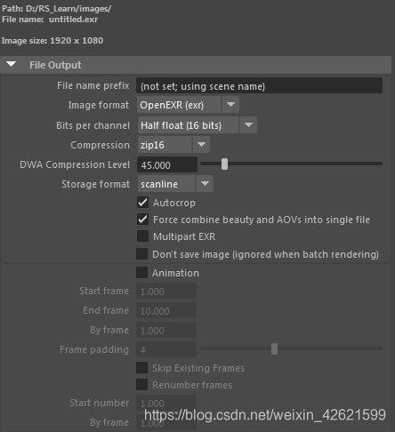This screenshot has height=432, width=395.
Task: Open the Compression zip16 dropdown
Action: [201, 145]
